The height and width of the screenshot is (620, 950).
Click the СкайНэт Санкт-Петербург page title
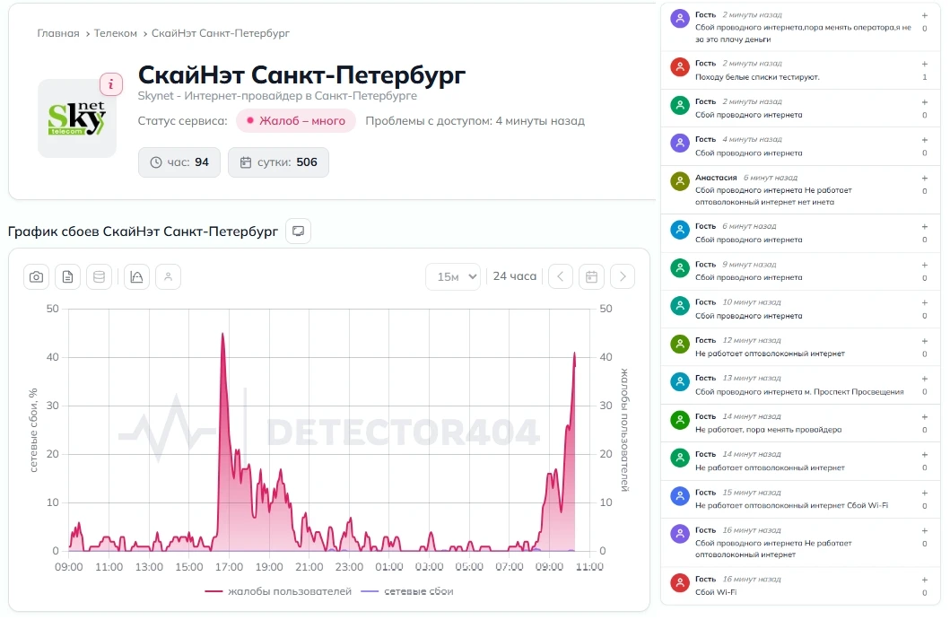301,75
